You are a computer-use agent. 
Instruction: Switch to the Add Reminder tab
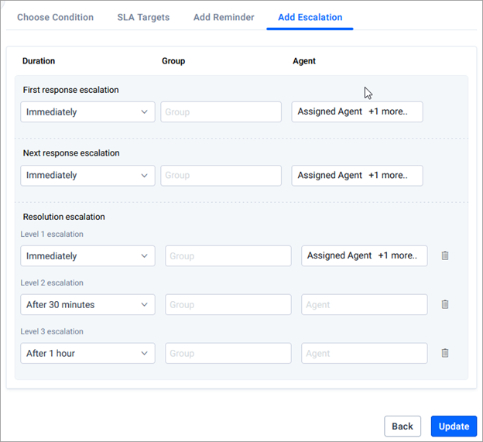224,17
